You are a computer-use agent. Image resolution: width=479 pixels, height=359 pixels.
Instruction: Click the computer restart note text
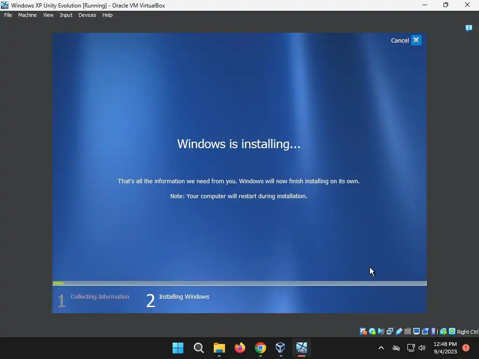[239, 196]
